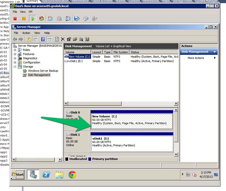Open Server Manager from the taskbar

33,175
